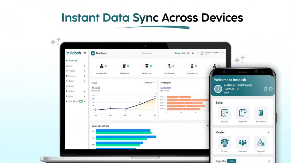Open the Product List shortcut icon

click(147, 66)
